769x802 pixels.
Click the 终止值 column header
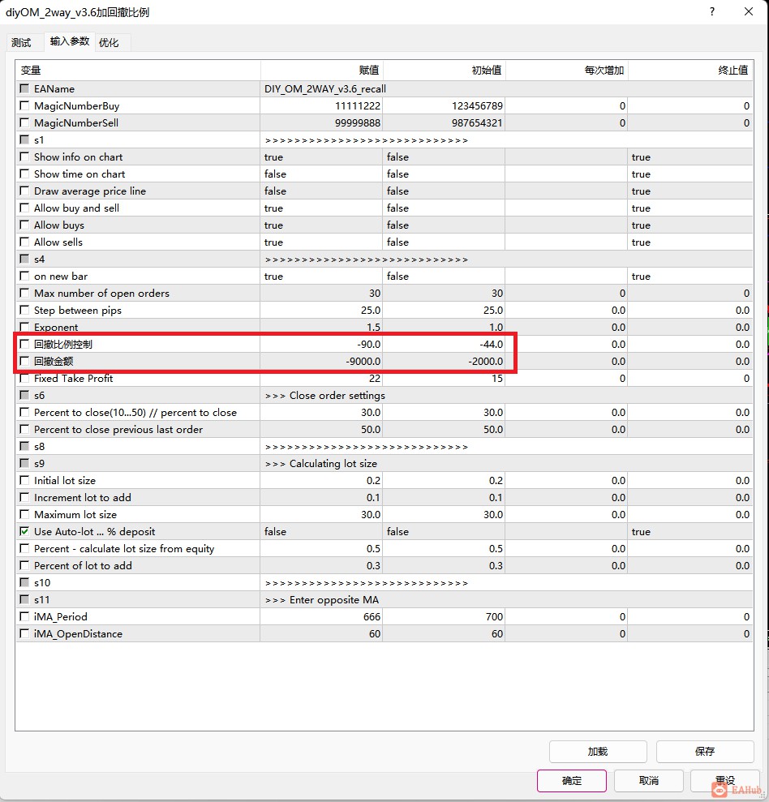pos(690,70)
